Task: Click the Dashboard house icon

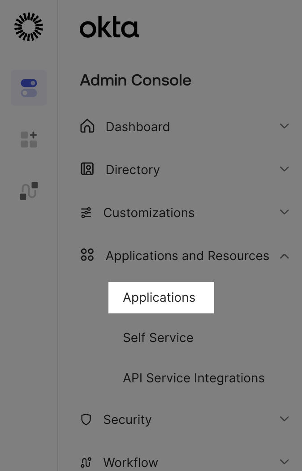Action: pyautogui.click(x=87, y=126)
